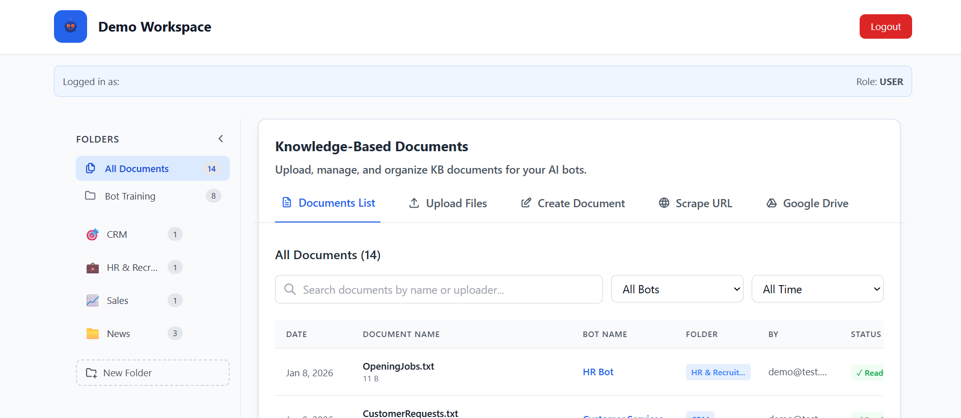
Task: Open the Scrape URL tab
Action: click(695, 203)
